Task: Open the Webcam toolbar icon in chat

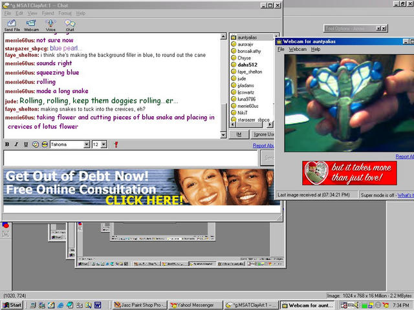Action: click(31, 25)
